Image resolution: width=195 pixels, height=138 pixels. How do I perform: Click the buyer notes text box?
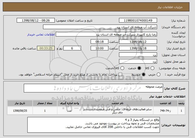pyautogui.click(x=93, y=125)
